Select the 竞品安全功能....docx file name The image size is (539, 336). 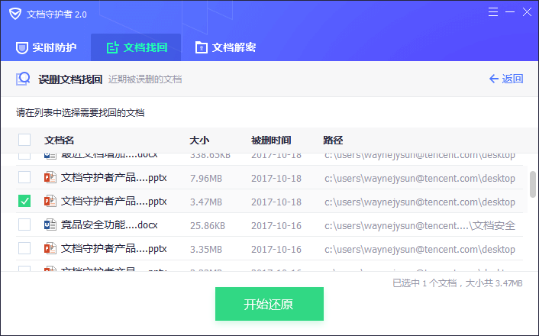point(109,225)
